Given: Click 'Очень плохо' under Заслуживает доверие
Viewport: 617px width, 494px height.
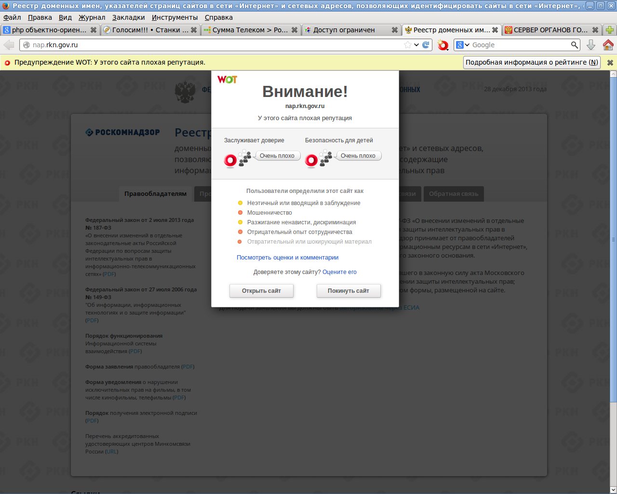Looking at the screenshot, I should click(277, 156).
